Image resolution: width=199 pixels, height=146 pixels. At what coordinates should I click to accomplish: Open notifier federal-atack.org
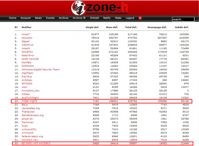tap(32, 136)
